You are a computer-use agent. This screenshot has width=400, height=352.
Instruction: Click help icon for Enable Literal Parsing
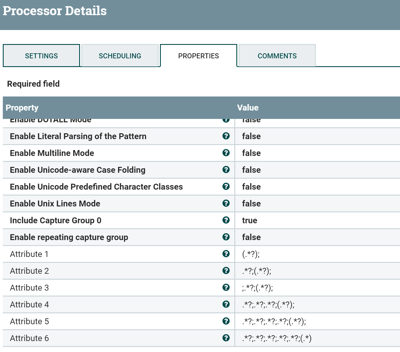pyautogui.click(x=226, y=136)
